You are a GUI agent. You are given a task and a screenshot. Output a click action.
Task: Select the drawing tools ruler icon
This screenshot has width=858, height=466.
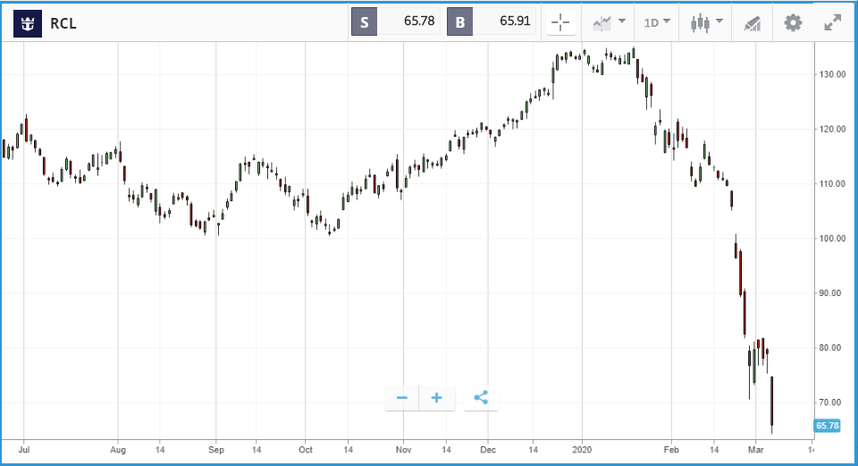tap(753, 23)
